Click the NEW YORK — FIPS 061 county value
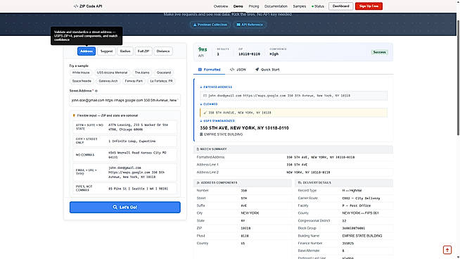The height and width of the screenshot is (259, 460). click(361, 213)
